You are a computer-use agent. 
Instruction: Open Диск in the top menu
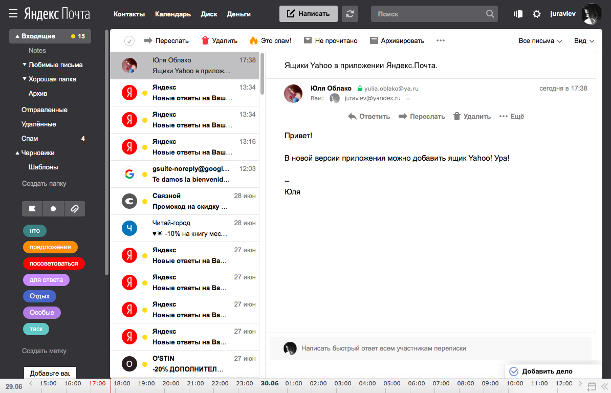click(209, 14)
